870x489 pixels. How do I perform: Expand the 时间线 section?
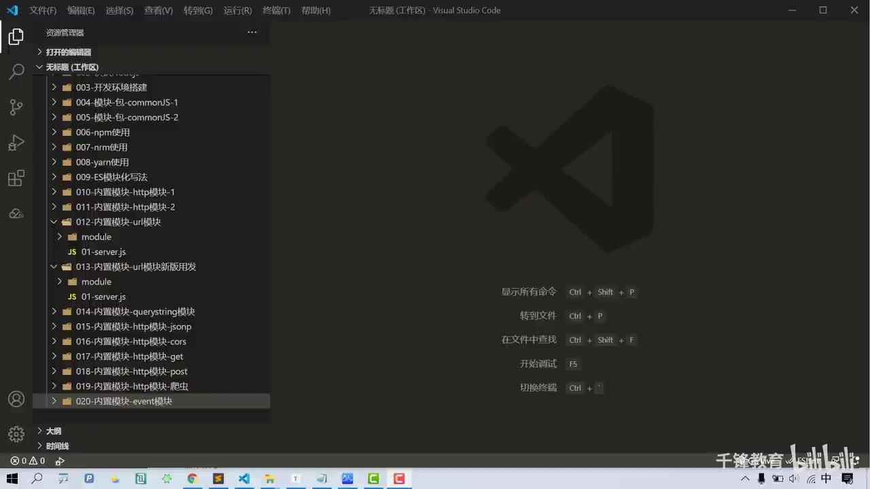[x=151, y=446]
